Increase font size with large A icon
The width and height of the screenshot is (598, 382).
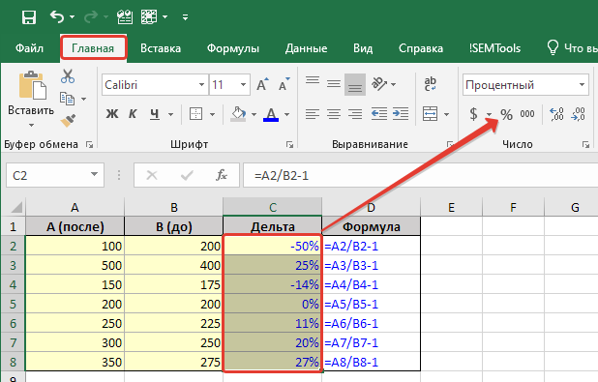tap(262, 84)
